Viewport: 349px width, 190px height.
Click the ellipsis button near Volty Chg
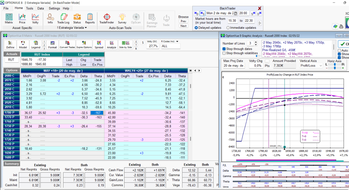(x=267, y=61)
